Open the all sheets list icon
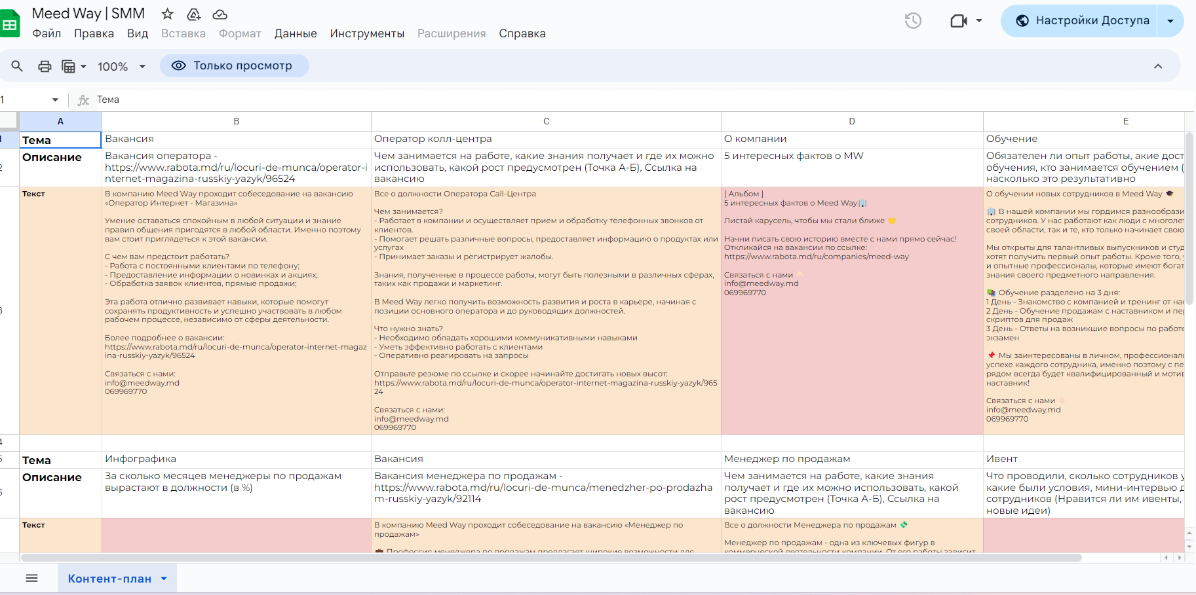The width and height of the screenshot is (1196, 595). [31, 578]
